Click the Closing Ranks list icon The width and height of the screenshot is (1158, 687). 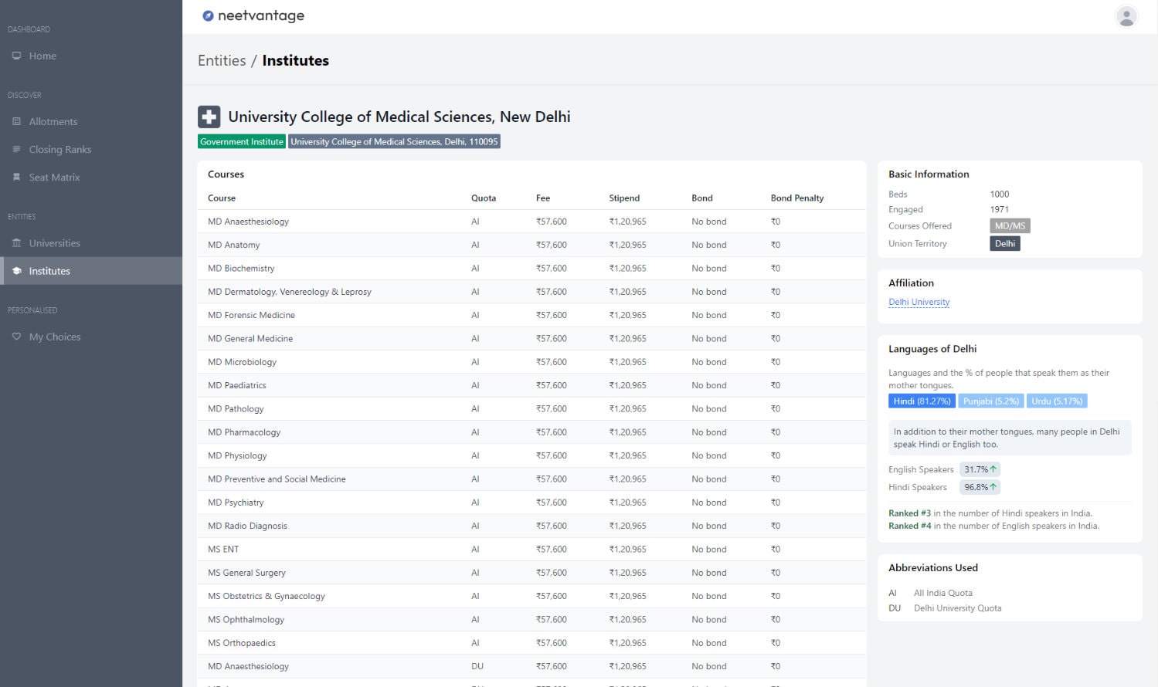click(x=16, y=149)
